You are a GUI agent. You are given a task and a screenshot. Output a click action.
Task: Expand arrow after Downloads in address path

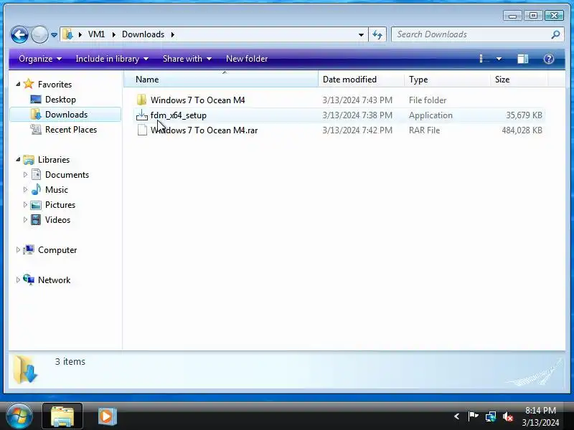click(x=172, y=34)
